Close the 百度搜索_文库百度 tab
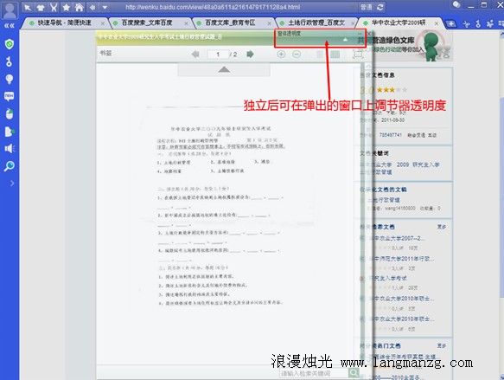Image resolution: width=504 pixels, height=380 pixels. 186,23
